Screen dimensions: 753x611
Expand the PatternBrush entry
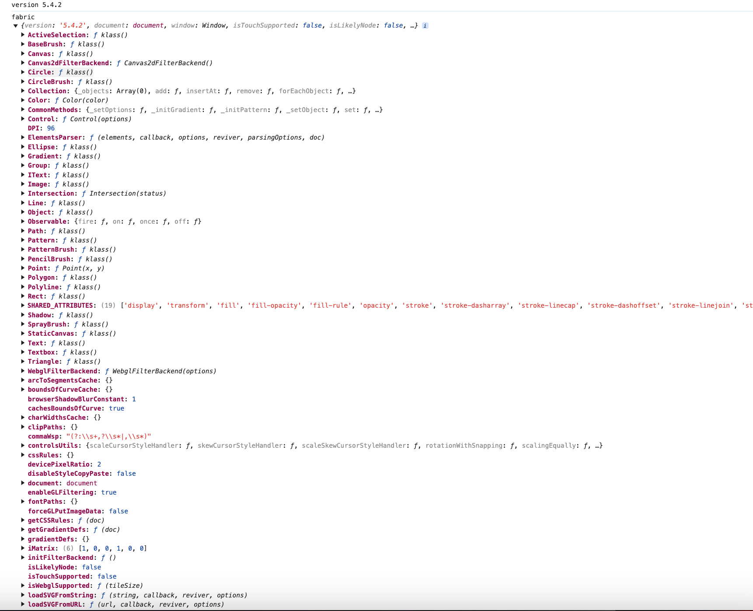[23, 249]
